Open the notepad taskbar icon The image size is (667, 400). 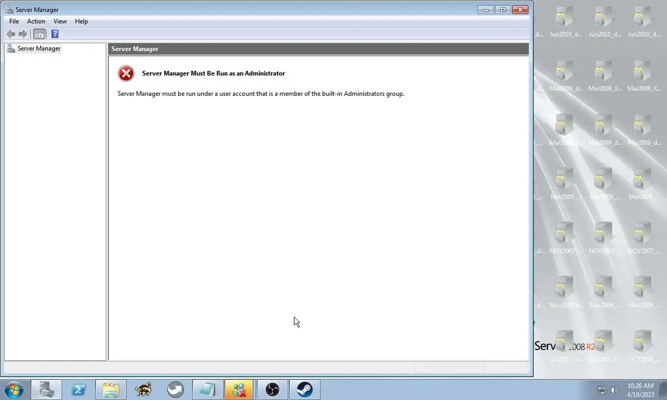tap(207, 390)
